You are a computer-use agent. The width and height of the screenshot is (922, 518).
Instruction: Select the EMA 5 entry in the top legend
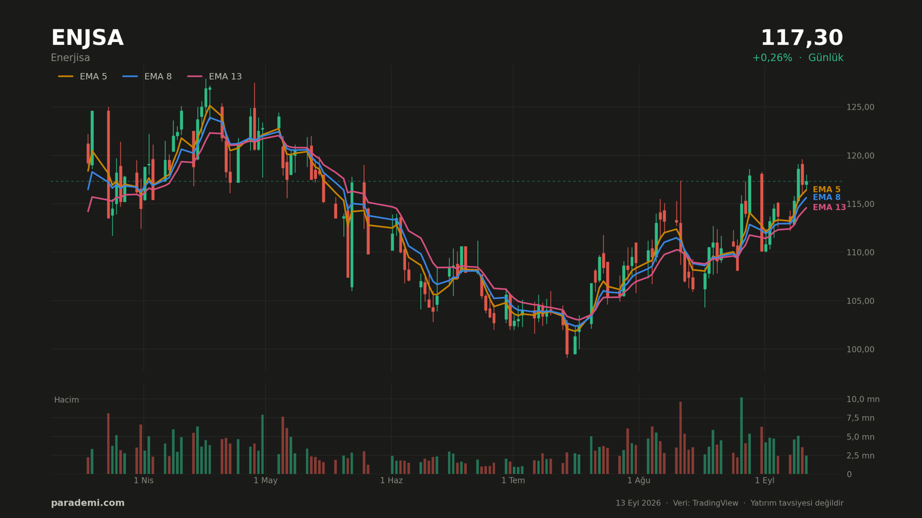pyautogui.click(x=82, y=77)
